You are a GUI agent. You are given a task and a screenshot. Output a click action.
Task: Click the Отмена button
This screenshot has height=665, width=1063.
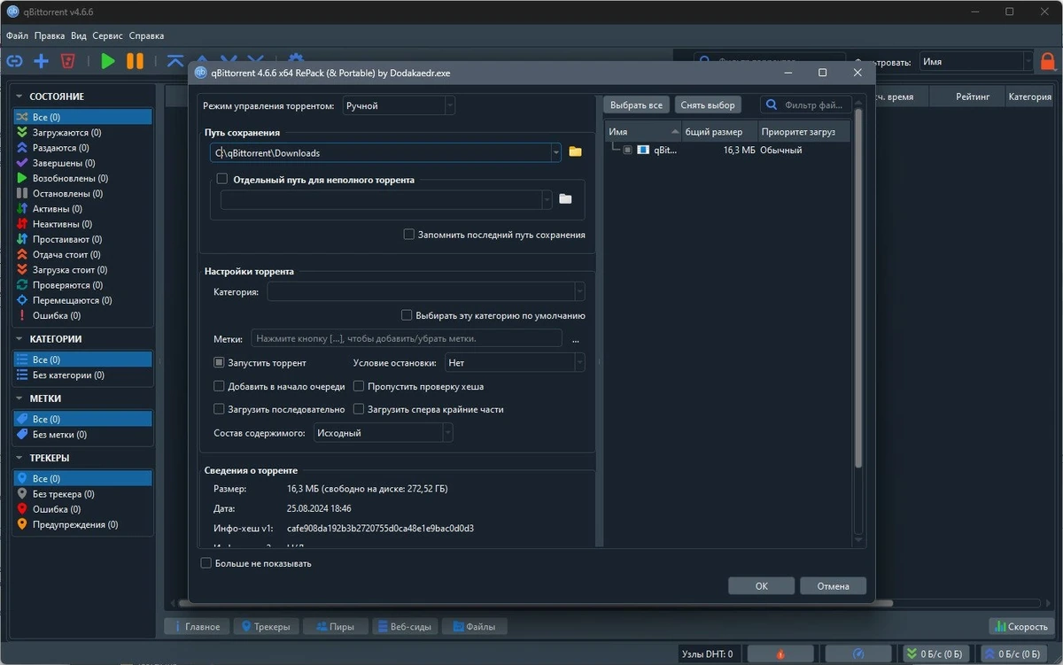pyautogui.click(x=833, y=586)
